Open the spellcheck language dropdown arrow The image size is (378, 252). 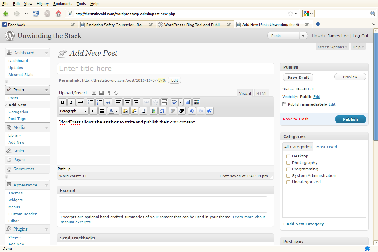tap(181, 102)
